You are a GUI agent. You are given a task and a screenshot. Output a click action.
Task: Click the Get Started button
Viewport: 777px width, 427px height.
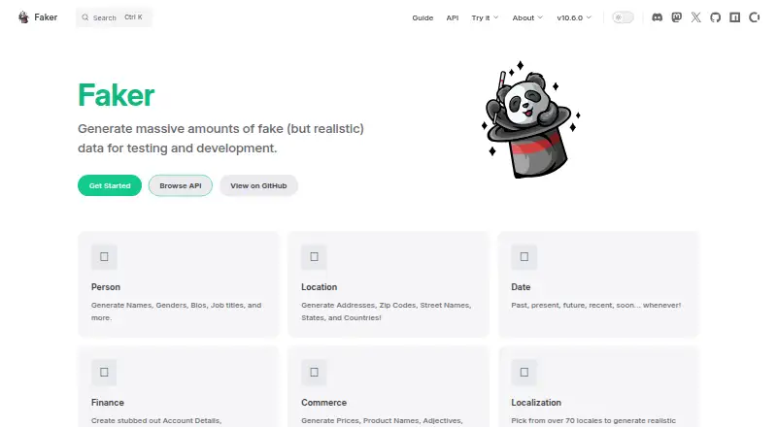pyautogui.click(x=110, y=185)
